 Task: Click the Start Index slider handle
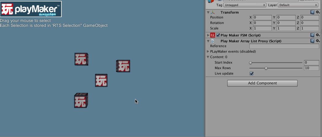(251, 63)
